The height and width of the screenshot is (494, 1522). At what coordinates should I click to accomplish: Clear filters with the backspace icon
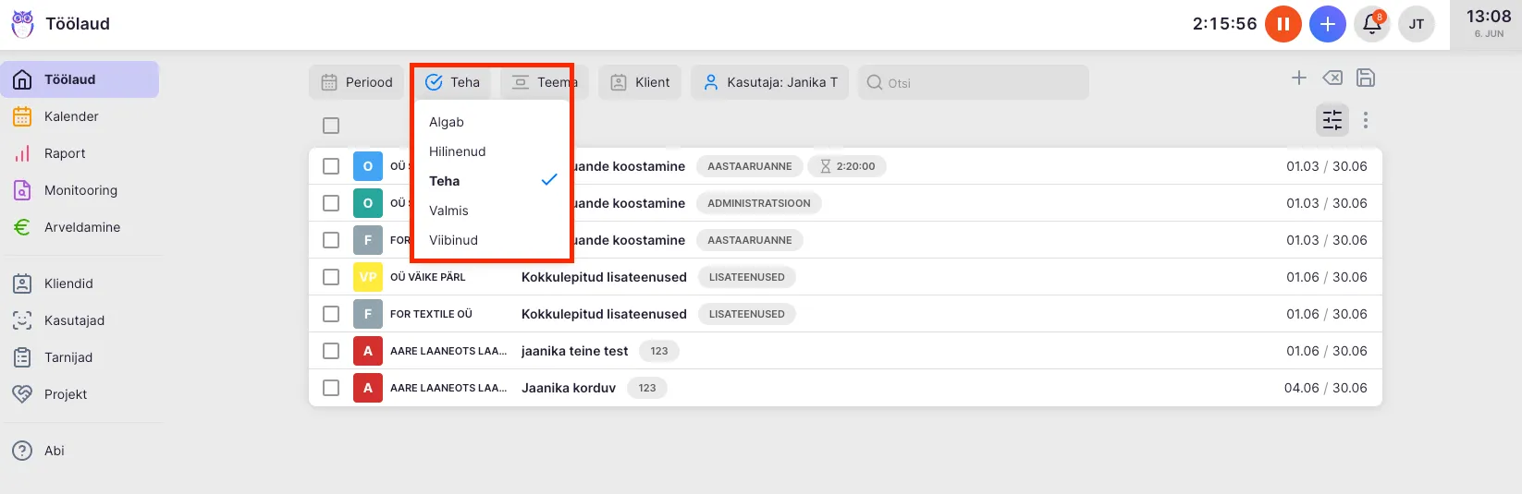[1332, 78]
